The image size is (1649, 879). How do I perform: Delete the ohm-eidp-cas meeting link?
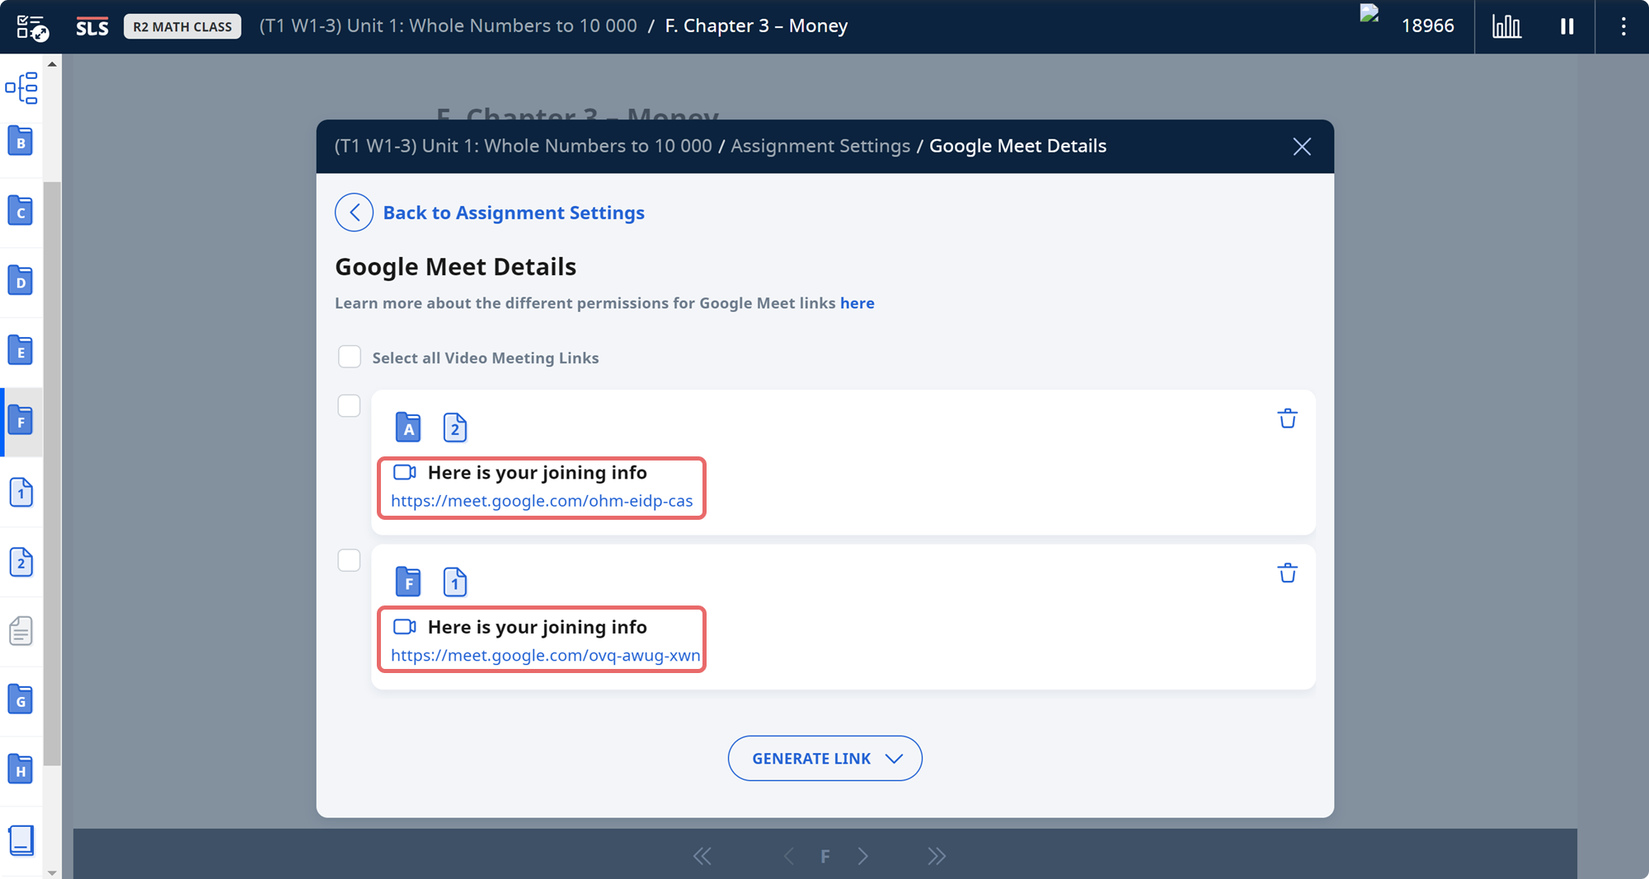1287,418
